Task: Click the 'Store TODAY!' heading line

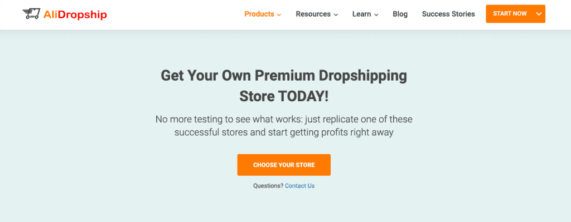Action: [284, 97]
